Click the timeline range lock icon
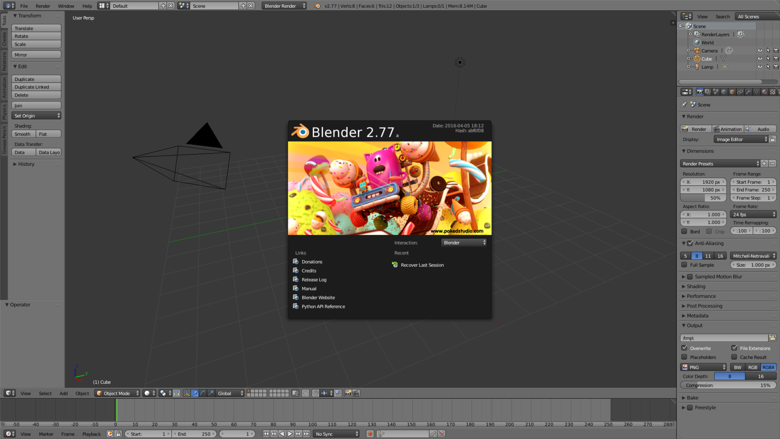 (118, 434)
